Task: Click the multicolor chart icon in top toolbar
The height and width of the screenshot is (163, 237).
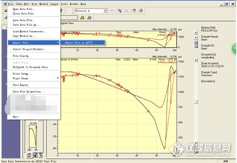Action: point(134,11)
